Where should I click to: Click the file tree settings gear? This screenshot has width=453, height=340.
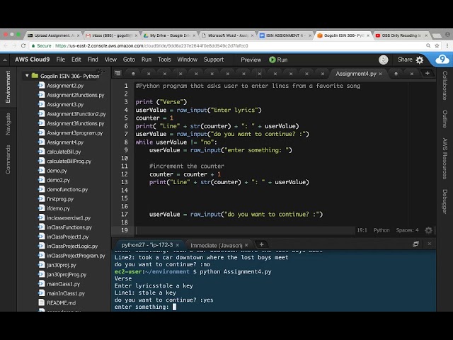click(x=100, y=71)
